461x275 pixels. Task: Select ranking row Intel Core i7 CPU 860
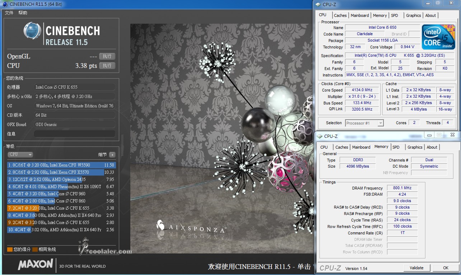pyautogui.click(x=61, y=201)
